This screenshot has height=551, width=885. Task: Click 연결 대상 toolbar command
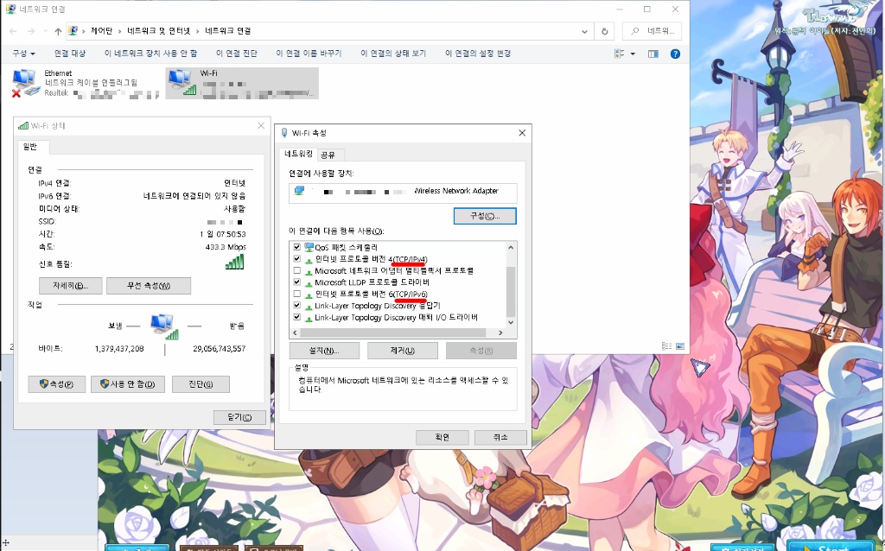[x=70, y=54]
